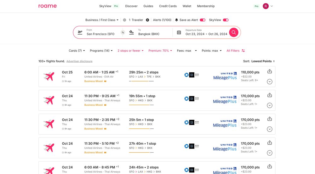315x174 pixels.
Task: Expand details of the 25h 5m flight
Action: pos(270,129)
